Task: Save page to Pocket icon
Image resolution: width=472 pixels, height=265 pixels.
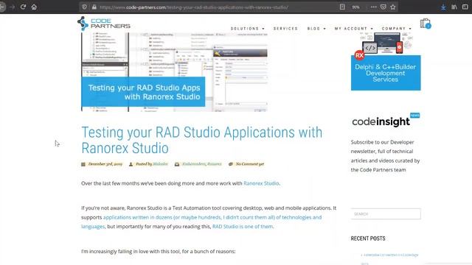Action: 383,7
